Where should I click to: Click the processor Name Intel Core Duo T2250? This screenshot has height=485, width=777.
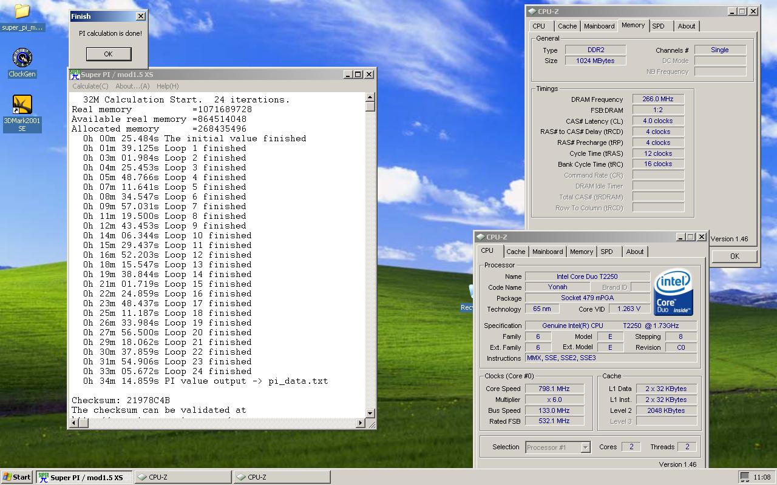tap(587, 276)
